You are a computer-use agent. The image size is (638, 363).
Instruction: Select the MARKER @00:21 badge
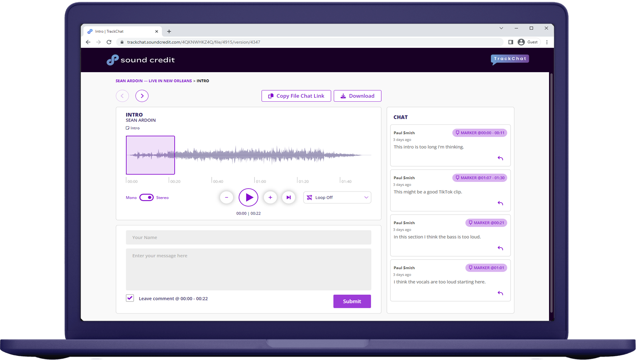pyautogui.click(x=486, y=223)
